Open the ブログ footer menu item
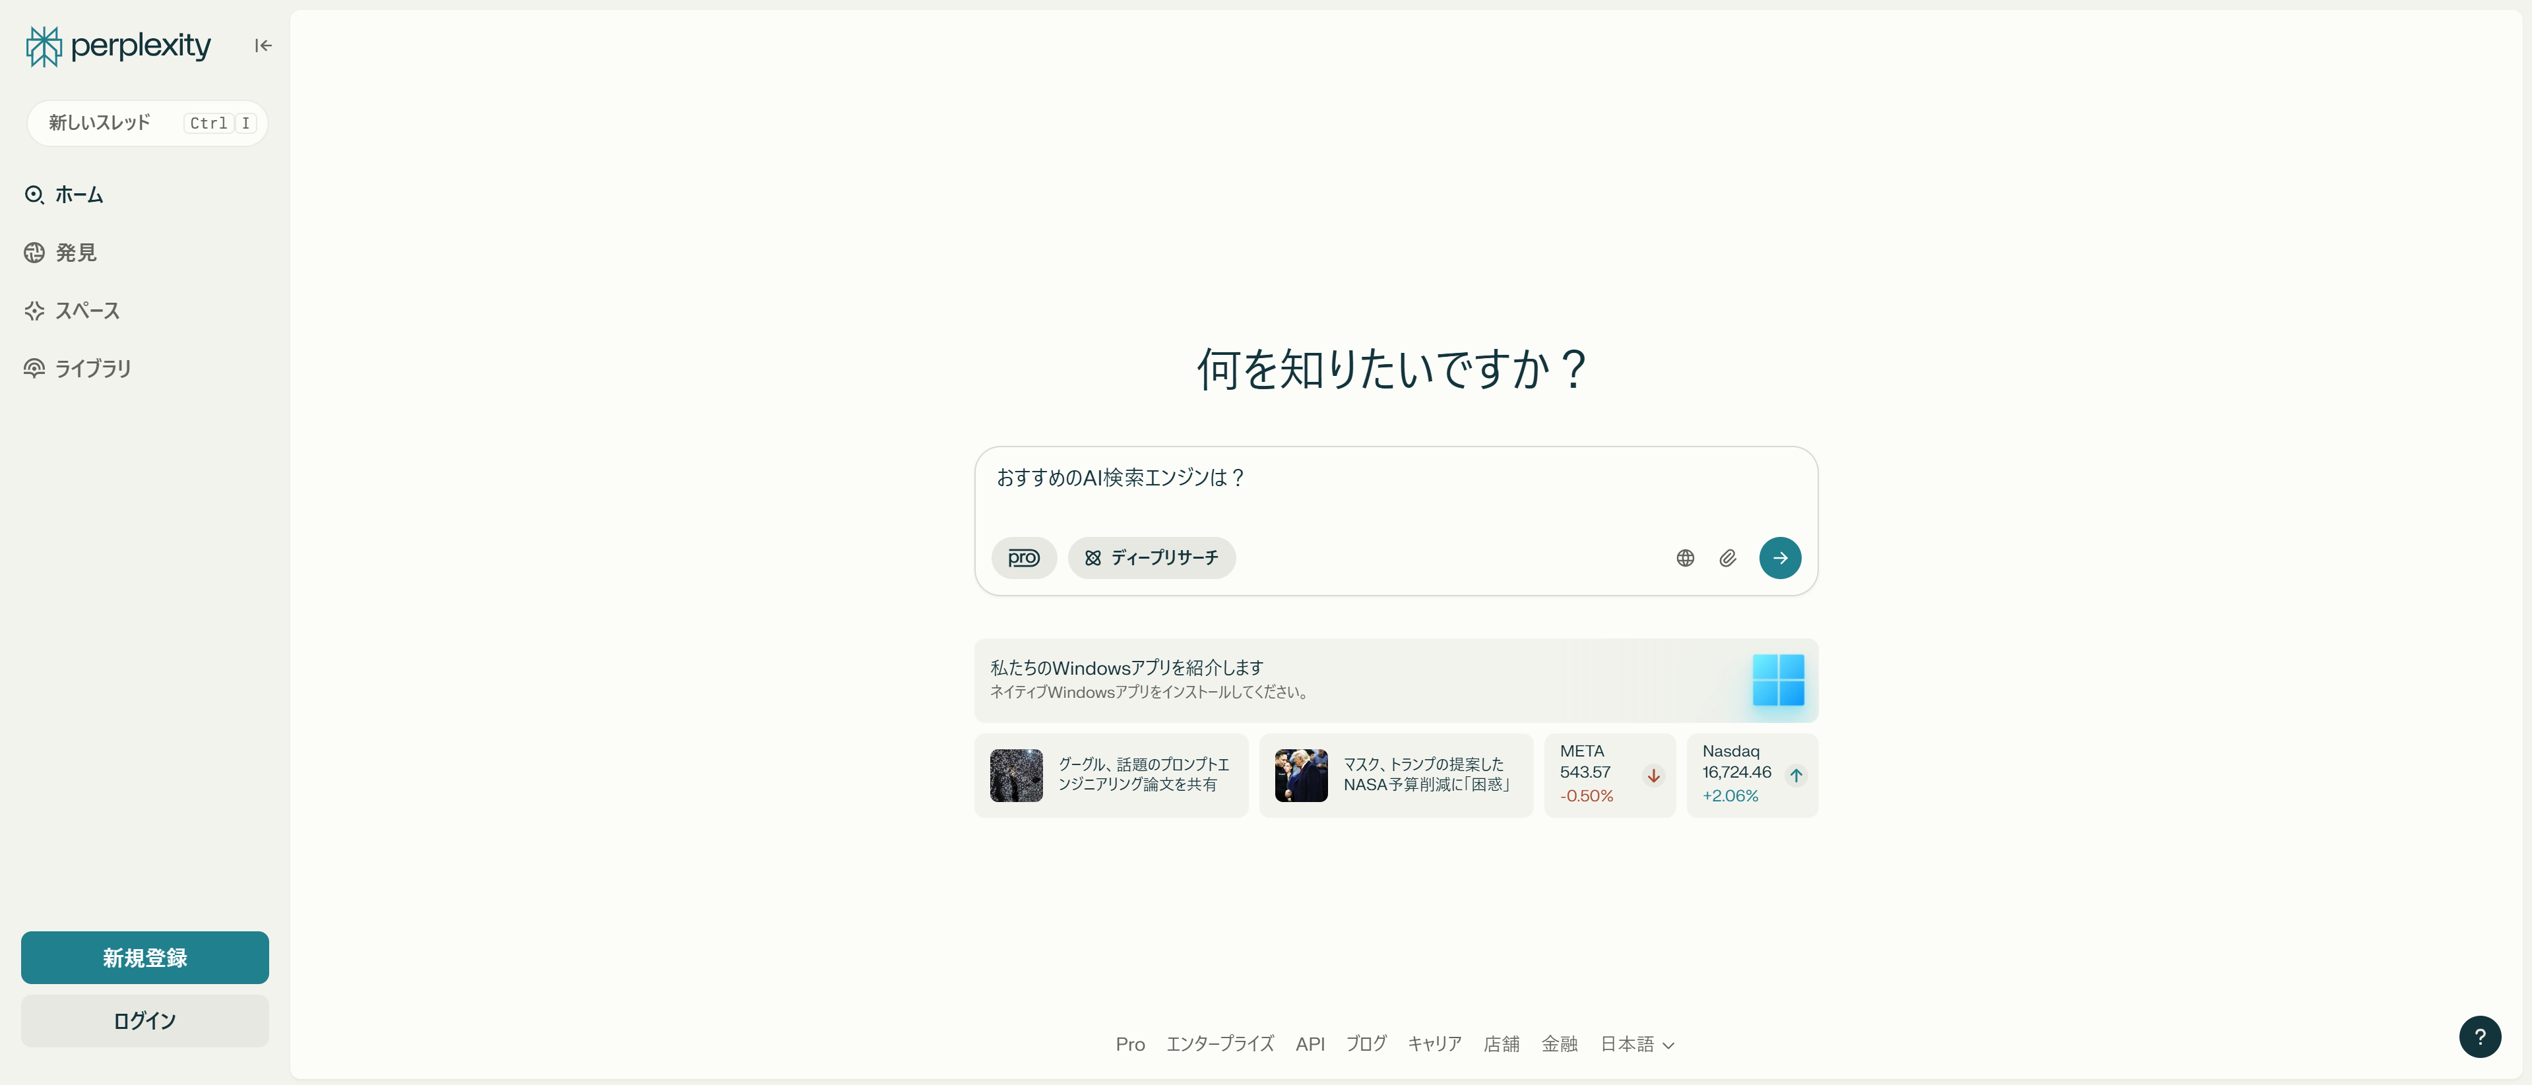 point(1365,1043)
